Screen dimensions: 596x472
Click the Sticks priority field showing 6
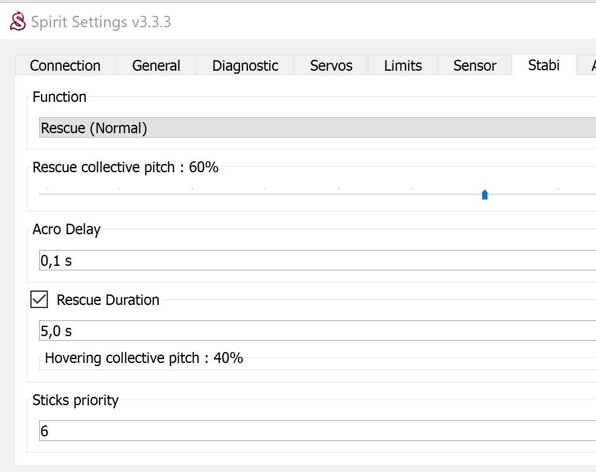[x=316, y=431]
